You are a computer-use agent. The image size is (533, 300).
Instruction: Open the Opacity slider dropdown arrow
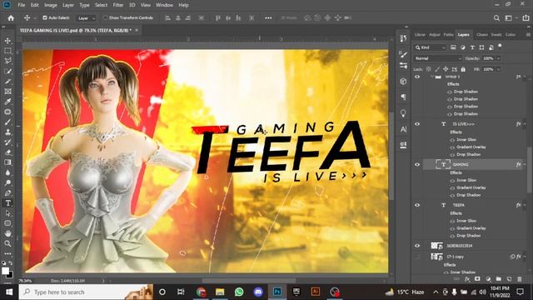[x=498, y=58]
